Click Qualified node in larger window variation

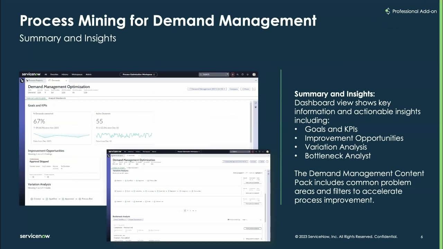51,199
